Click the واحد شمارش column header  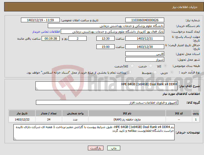click(75, 113)
